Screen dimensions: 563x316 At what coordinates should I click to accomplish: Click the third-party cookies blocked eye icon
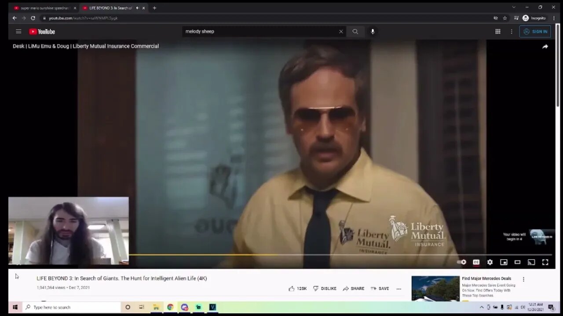coord(496,18)
